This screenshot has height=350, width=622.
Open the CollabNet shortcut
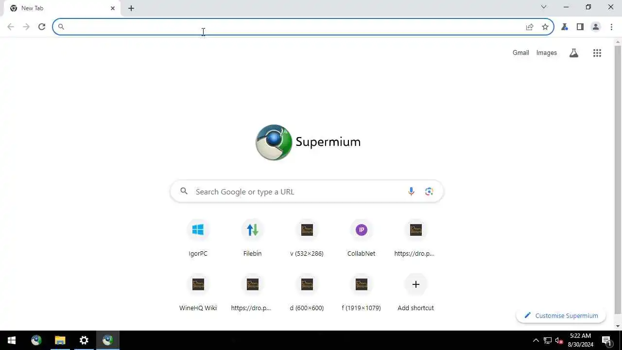tap(361, 238)
